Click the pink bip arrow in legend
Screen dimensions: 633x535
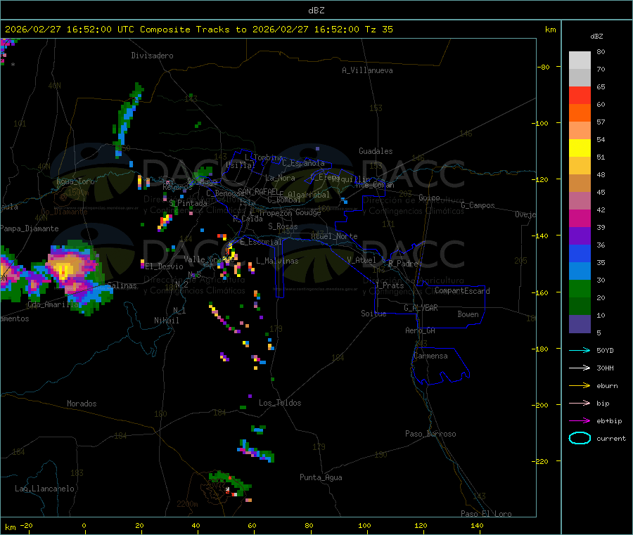tap(580, 403)
